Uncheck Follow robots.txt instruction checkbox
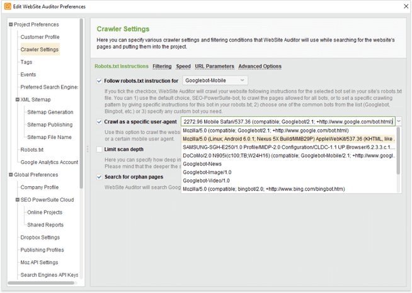The width and height of the screenshot is (412, 293). point(100,80)
